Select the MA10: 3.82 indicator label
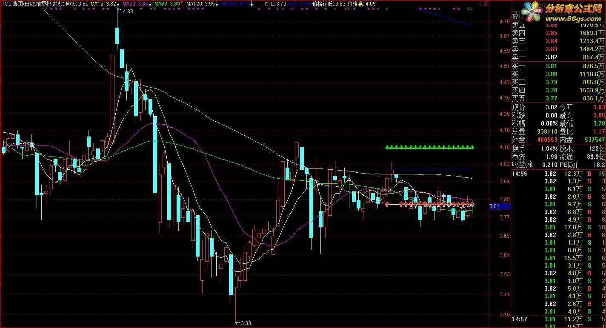The width and height of the screenshot is (606, 328). (x=104, y=3)
